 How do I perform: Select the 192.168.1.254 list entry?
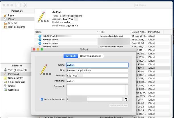pos(102,36)
